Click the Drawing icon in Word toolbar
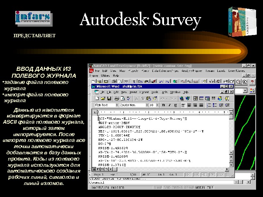 tap(220, 98)
